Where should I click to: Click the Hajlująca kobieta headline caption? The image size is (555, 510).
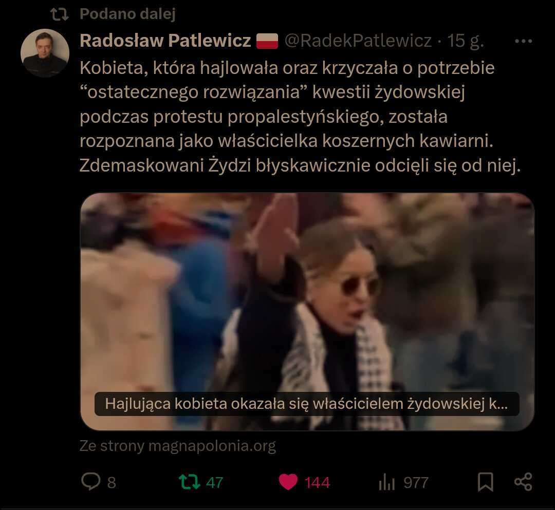click(307, 404)
